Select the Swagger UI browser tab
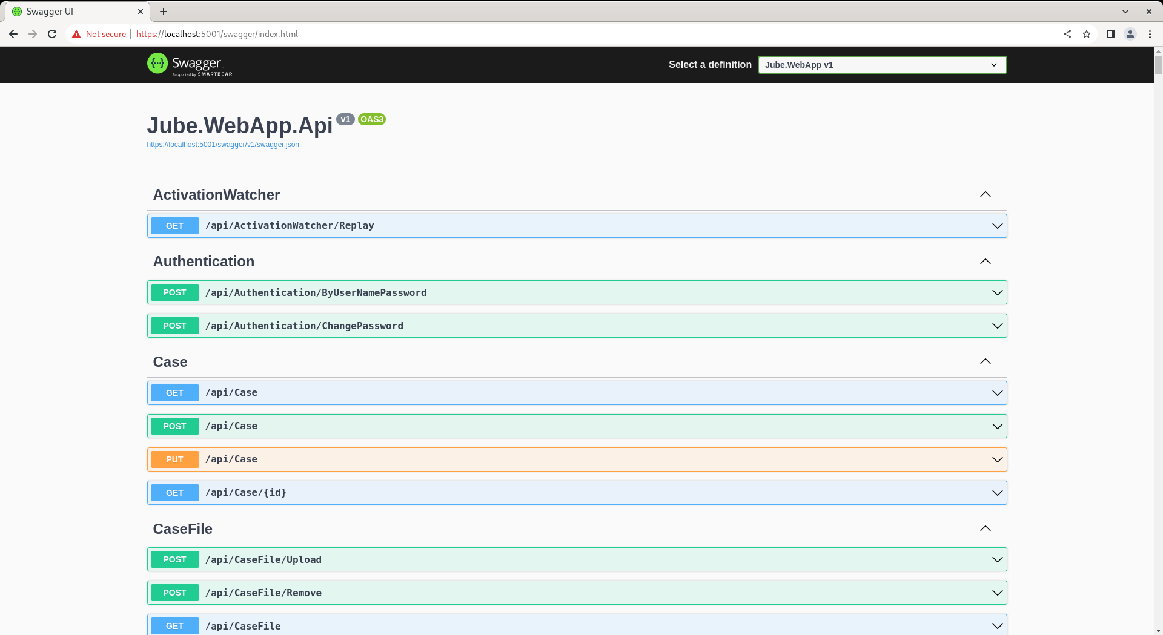The width and height of the screenshot is (1163, 635). (x=79, y=12)
